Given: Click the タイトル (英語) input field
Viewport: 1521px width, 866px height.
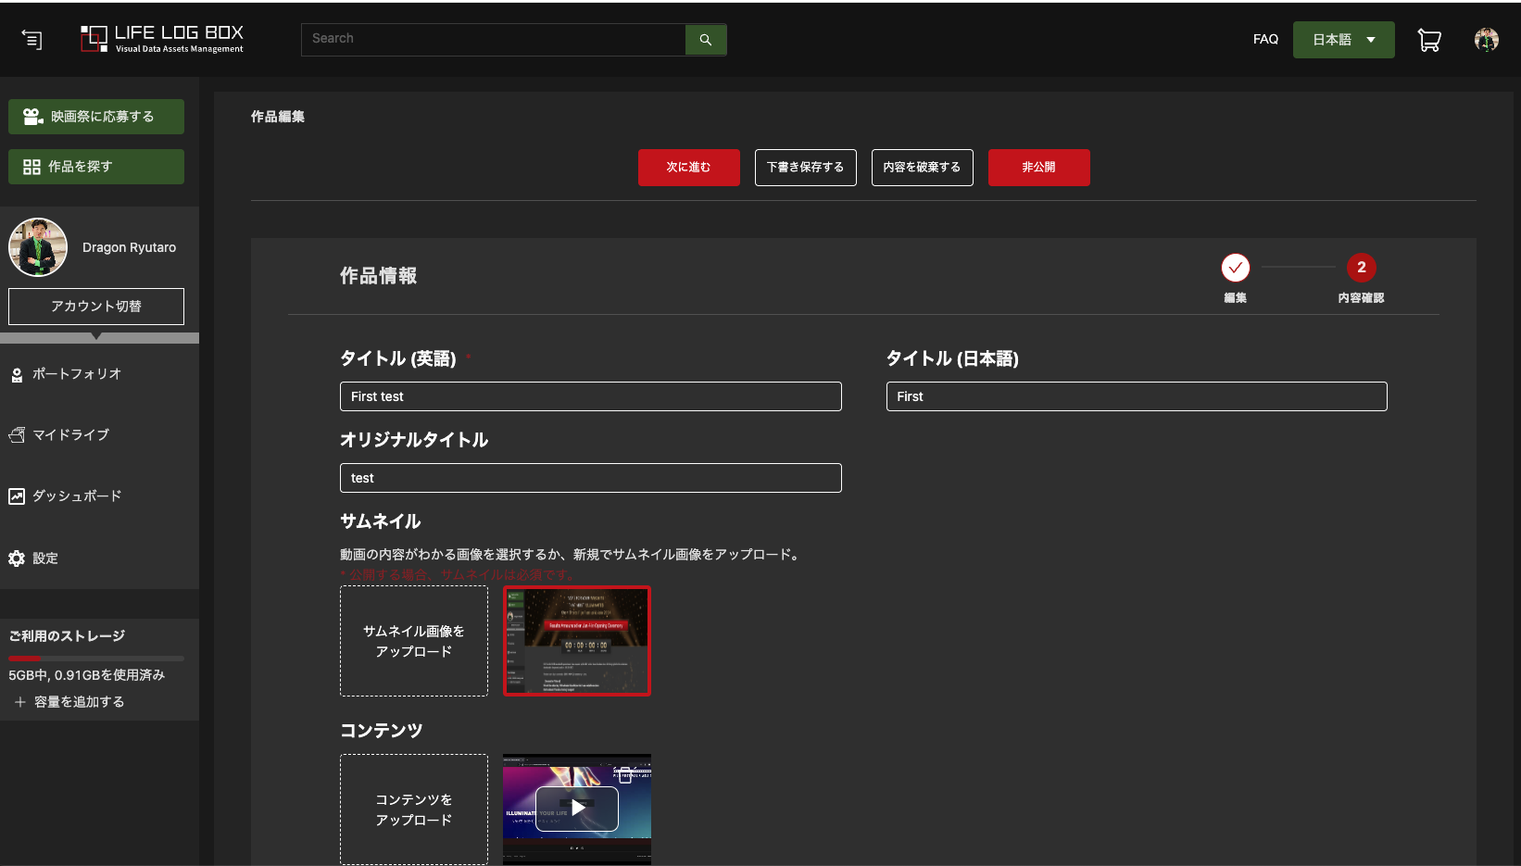Looking at the screenshot, I should pos(590,396).
